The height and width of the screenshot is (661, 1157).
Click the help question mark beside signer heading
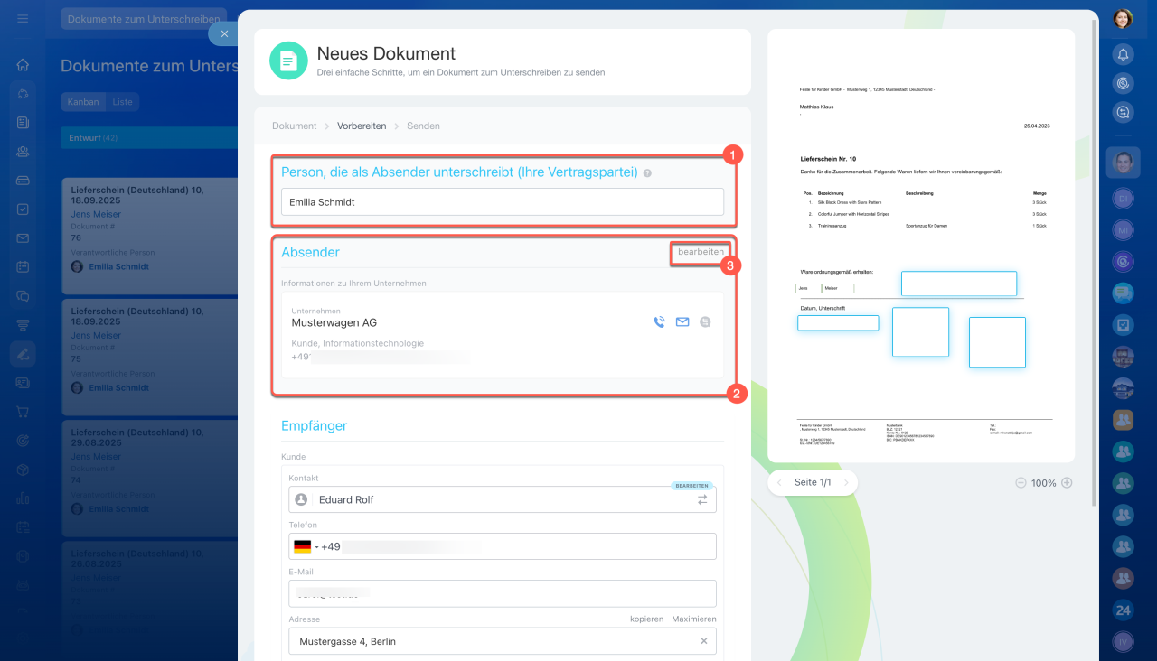[647, 172]
